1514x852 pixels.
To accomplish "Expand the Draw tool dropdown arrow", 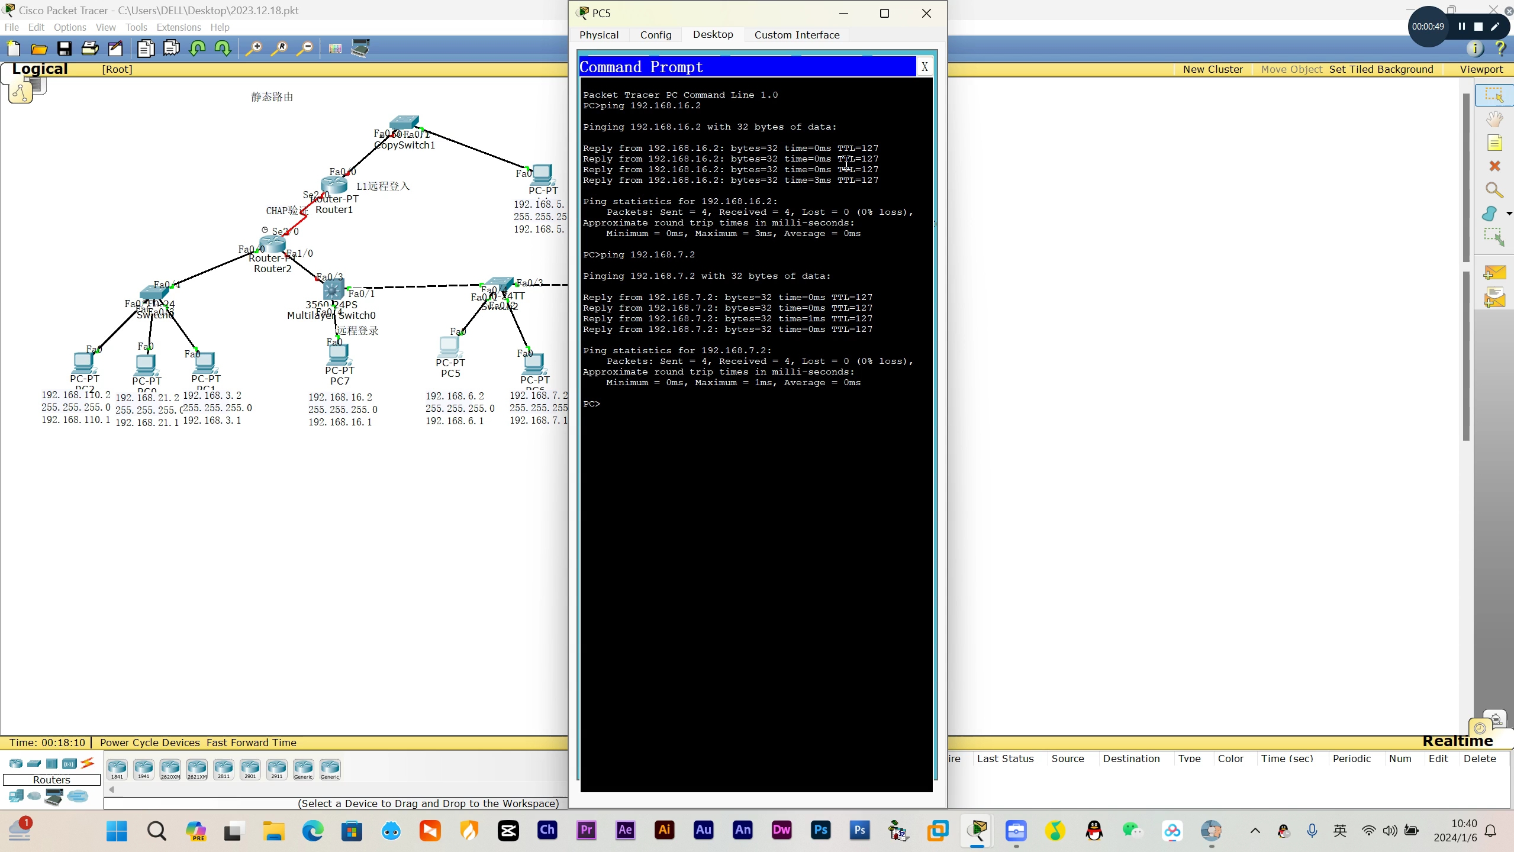I will pos(1509,214).
